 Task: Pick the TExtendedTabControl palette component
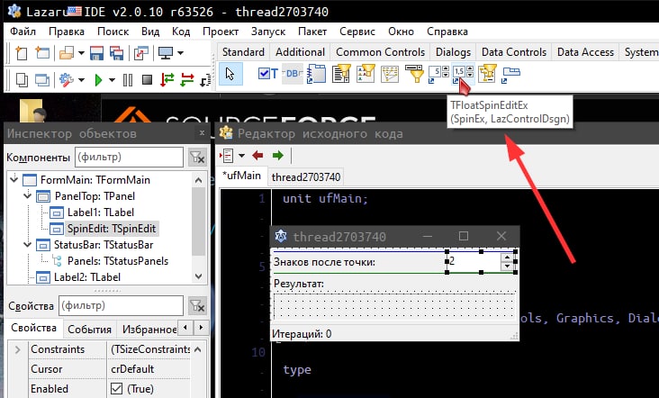(x=511, y=74)
